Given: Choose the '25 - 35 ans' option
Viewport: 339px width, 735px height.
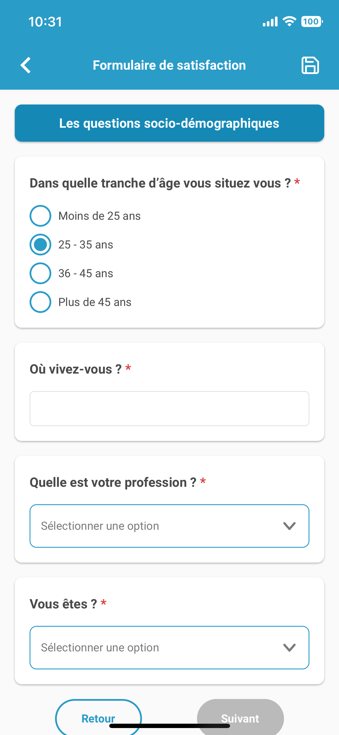Looking at the screenshot, I should (x=41, y=245).
